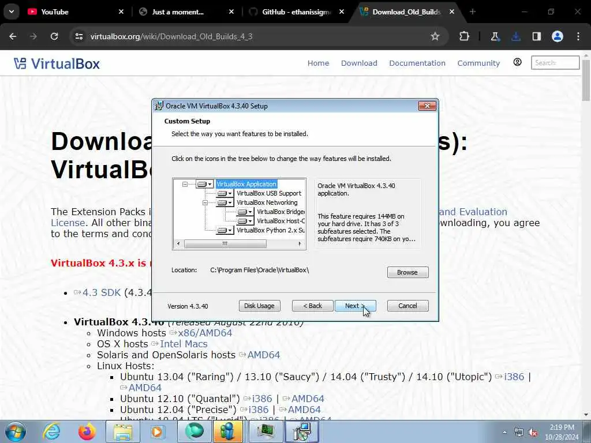Close the YouTube tab
The width and height of the screenshot is (591, 443).
pyautogui.click(x=121, y=12)
